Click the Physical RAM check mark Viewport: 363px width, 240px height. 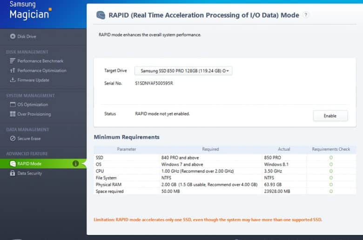tap(331, 185)
